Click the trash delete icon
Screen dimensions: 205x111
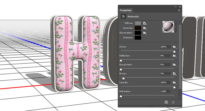pos(173,102)
